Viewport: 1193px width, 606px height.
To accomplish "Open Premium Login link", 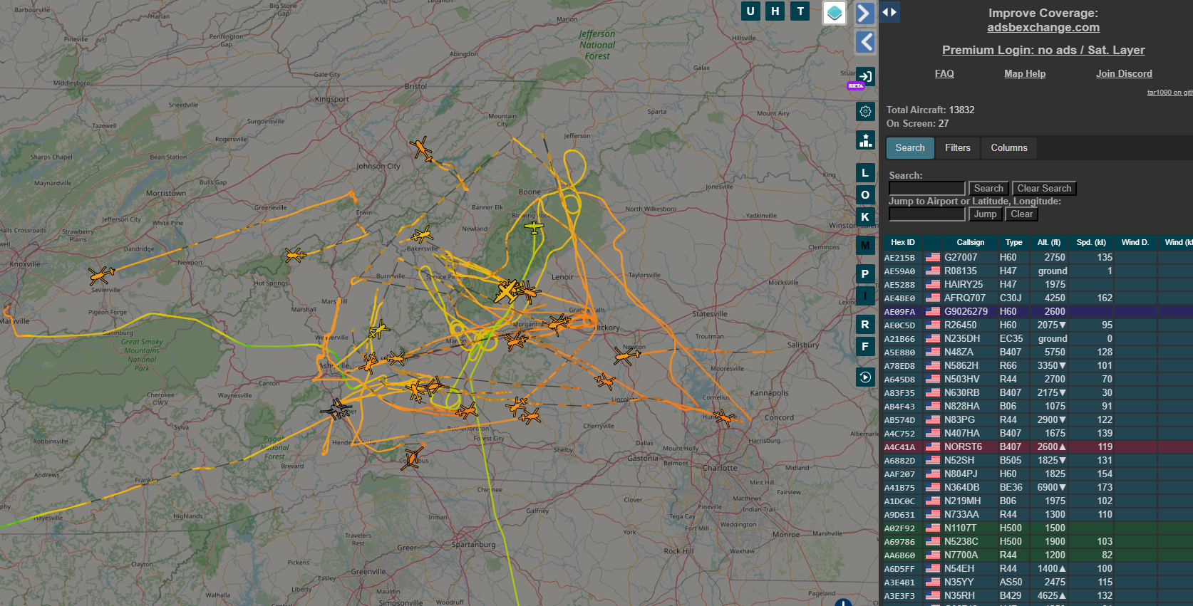I will tap(1043, 50).
